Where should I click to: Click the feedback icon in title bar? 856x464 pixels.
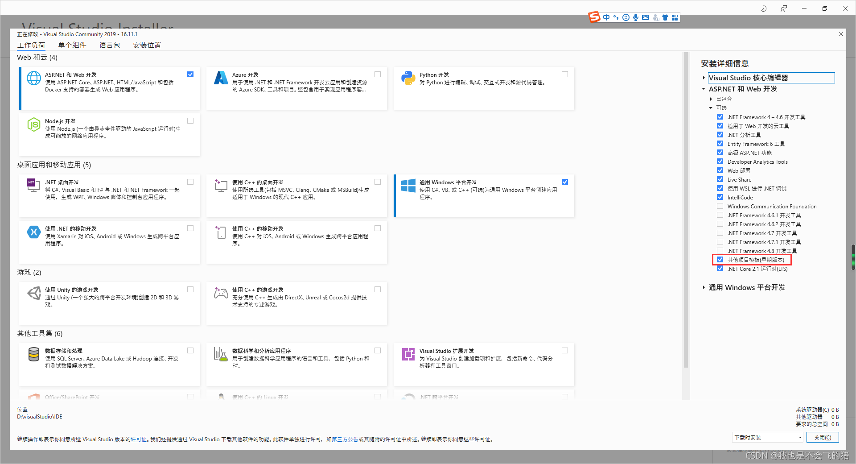784,8
